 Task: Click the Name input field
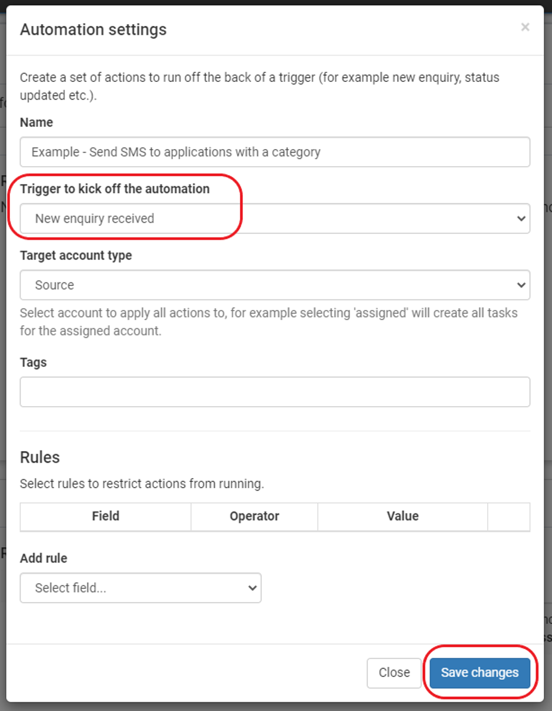click(x=275, y=152)
